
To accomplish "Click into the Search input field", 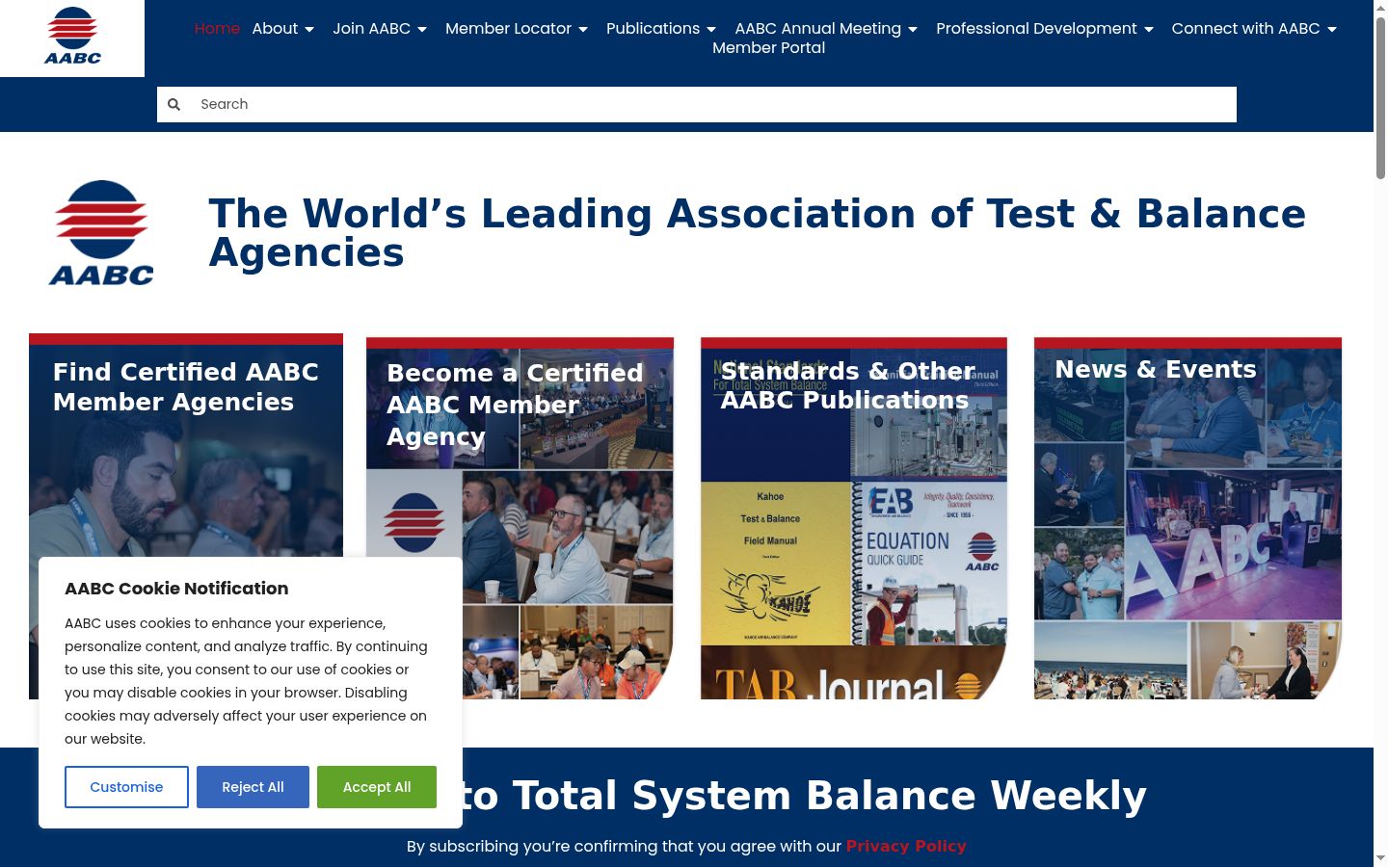I will (713, 104).
